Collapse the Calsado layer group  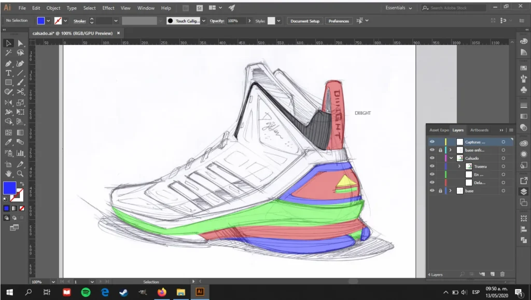point(451,158)
